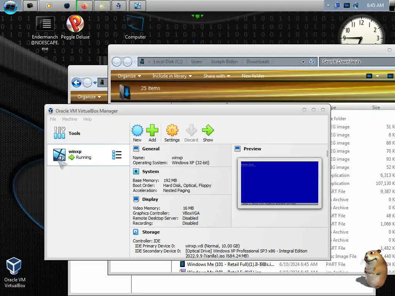The height and width of the screenshot is (296, 395).
Task: Click Local Disk (C:) in address path
Action: (168, 62)
